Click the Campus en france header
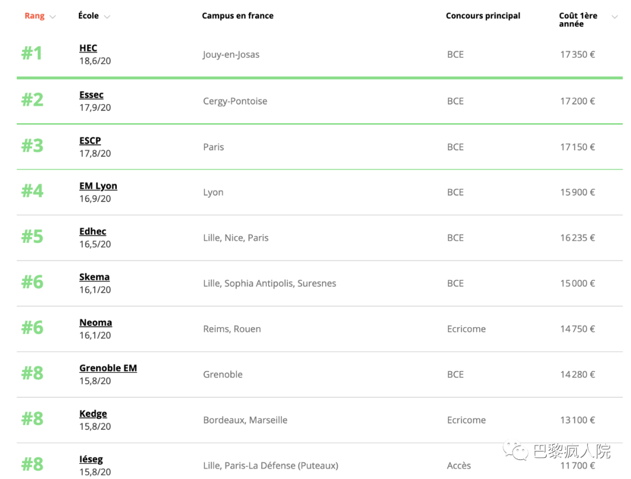 [x=237, y=16]
